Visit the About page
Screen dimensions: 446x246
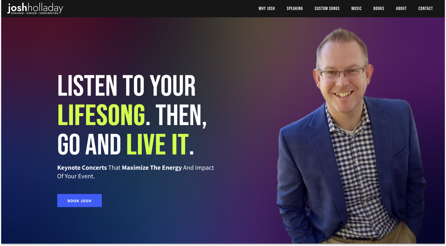(401, 9)
